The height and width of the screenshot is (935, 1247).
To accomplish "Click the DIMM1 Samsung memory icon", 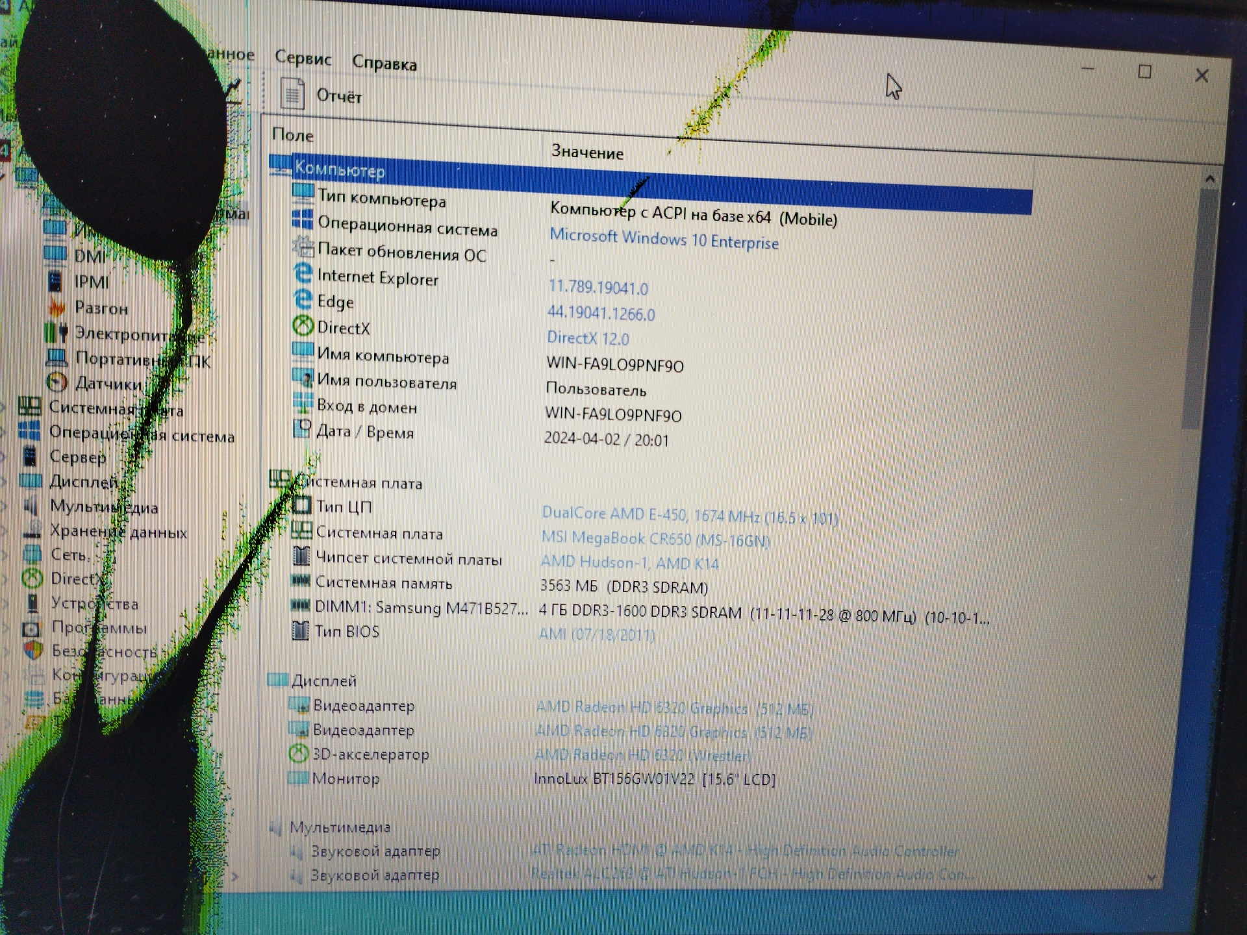I will click(x=299, y=605).
